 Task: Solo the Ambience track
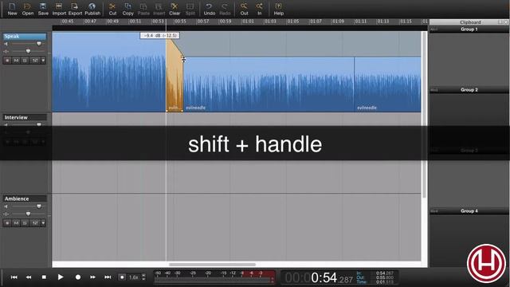[x=25, y=223]
